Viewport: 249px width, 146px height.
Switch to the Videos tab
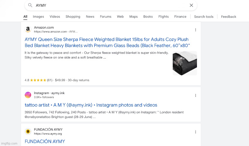point(55,17)
